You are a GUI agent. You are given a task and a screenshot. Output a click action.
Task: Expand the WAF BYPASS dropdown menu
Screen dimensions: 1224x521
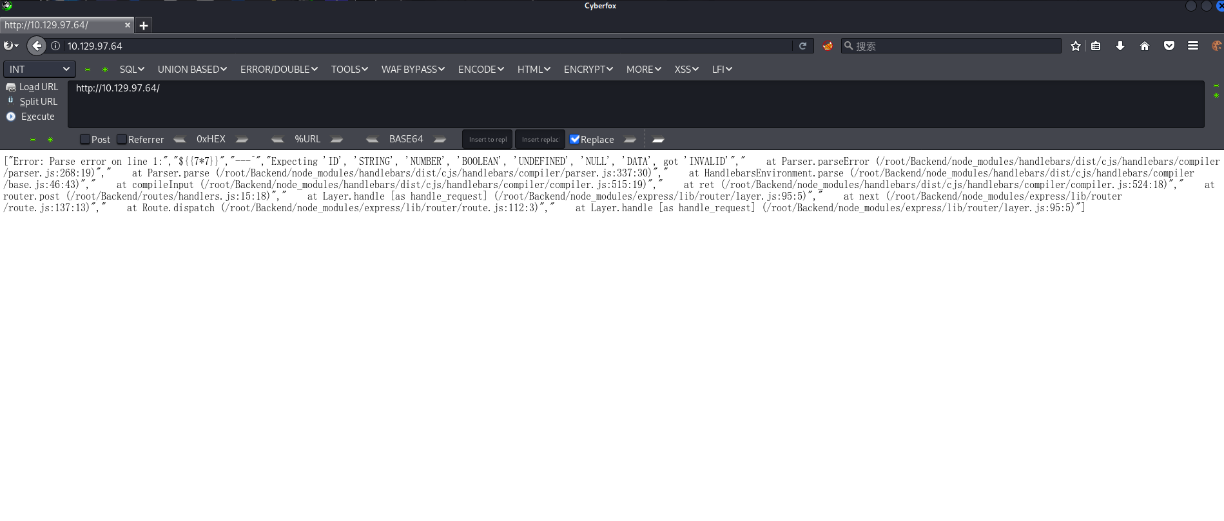click(413, 69)
